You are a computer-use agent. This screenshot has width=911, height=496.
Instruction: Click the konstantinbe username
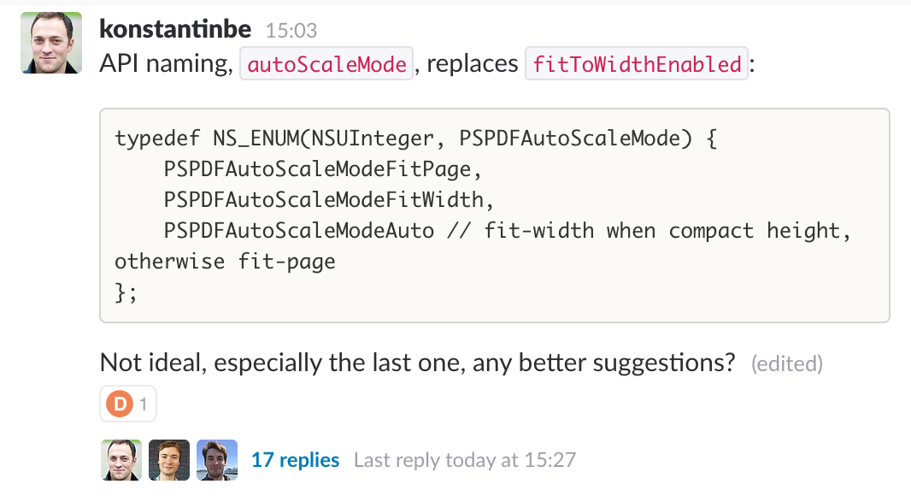[175, 28]
